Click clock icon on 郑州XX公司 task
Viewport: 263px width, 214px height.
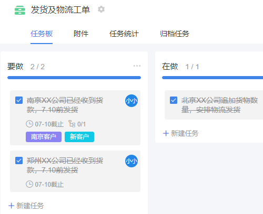(x=29, y=184)
